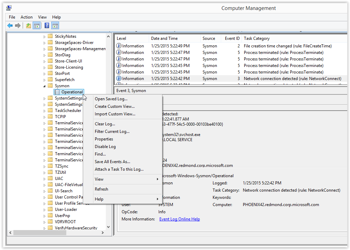Expand the StickyNotes tree node
Viewport: 350px width, 250px height.
(44, 37)
